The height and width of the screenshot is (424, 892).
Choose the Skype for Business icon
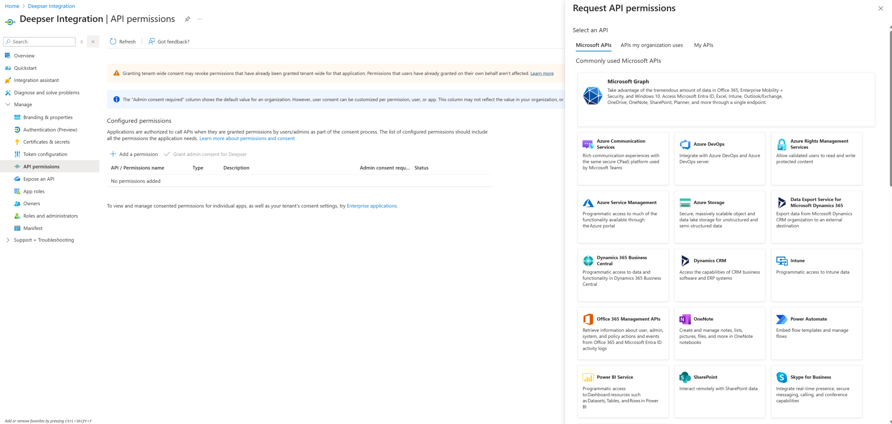(x=782, y=377)
